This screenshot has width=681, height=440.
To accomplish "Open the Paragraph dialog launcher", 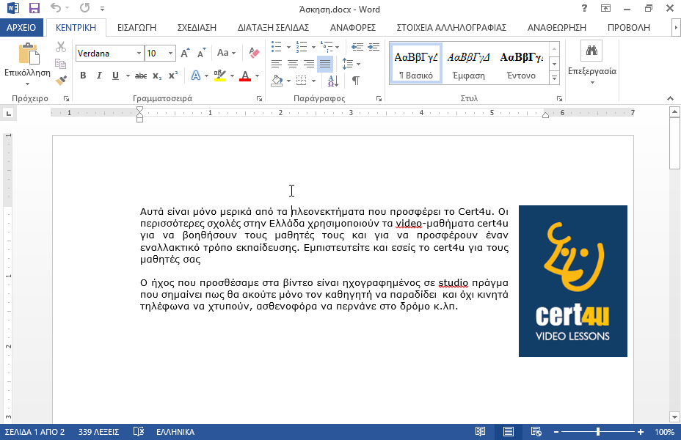I will (378, 99).
